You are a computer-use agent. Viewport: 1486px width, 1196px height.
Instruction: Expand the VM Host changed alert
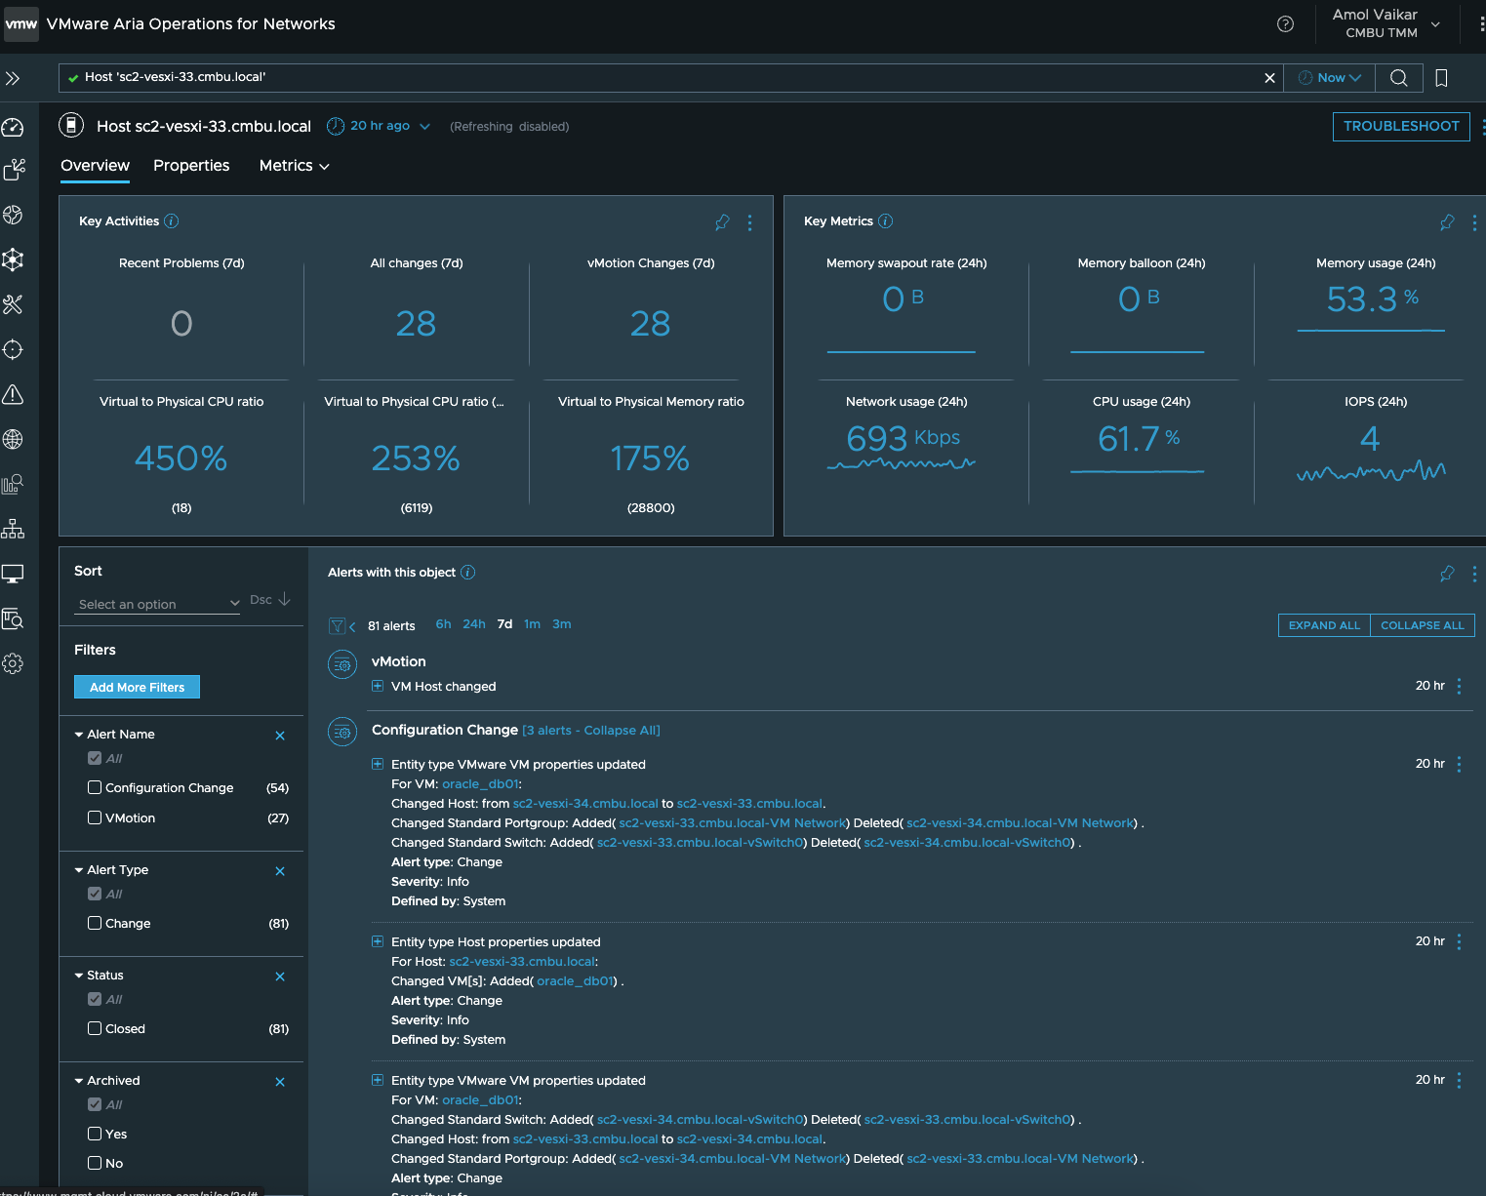pyautogui.click(x=378, y=687)
